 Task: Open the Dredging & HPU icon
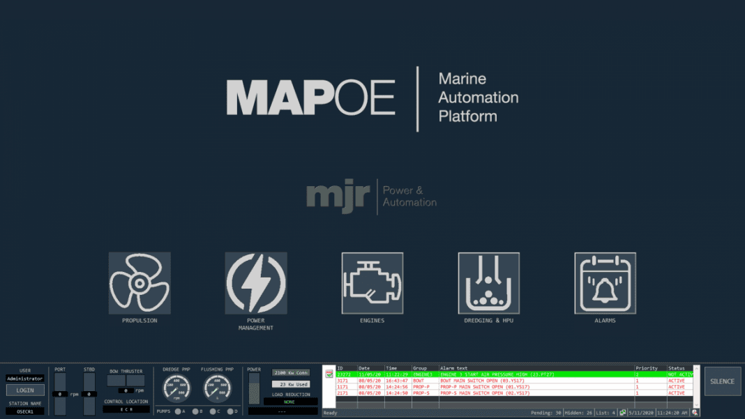point(488,282)
